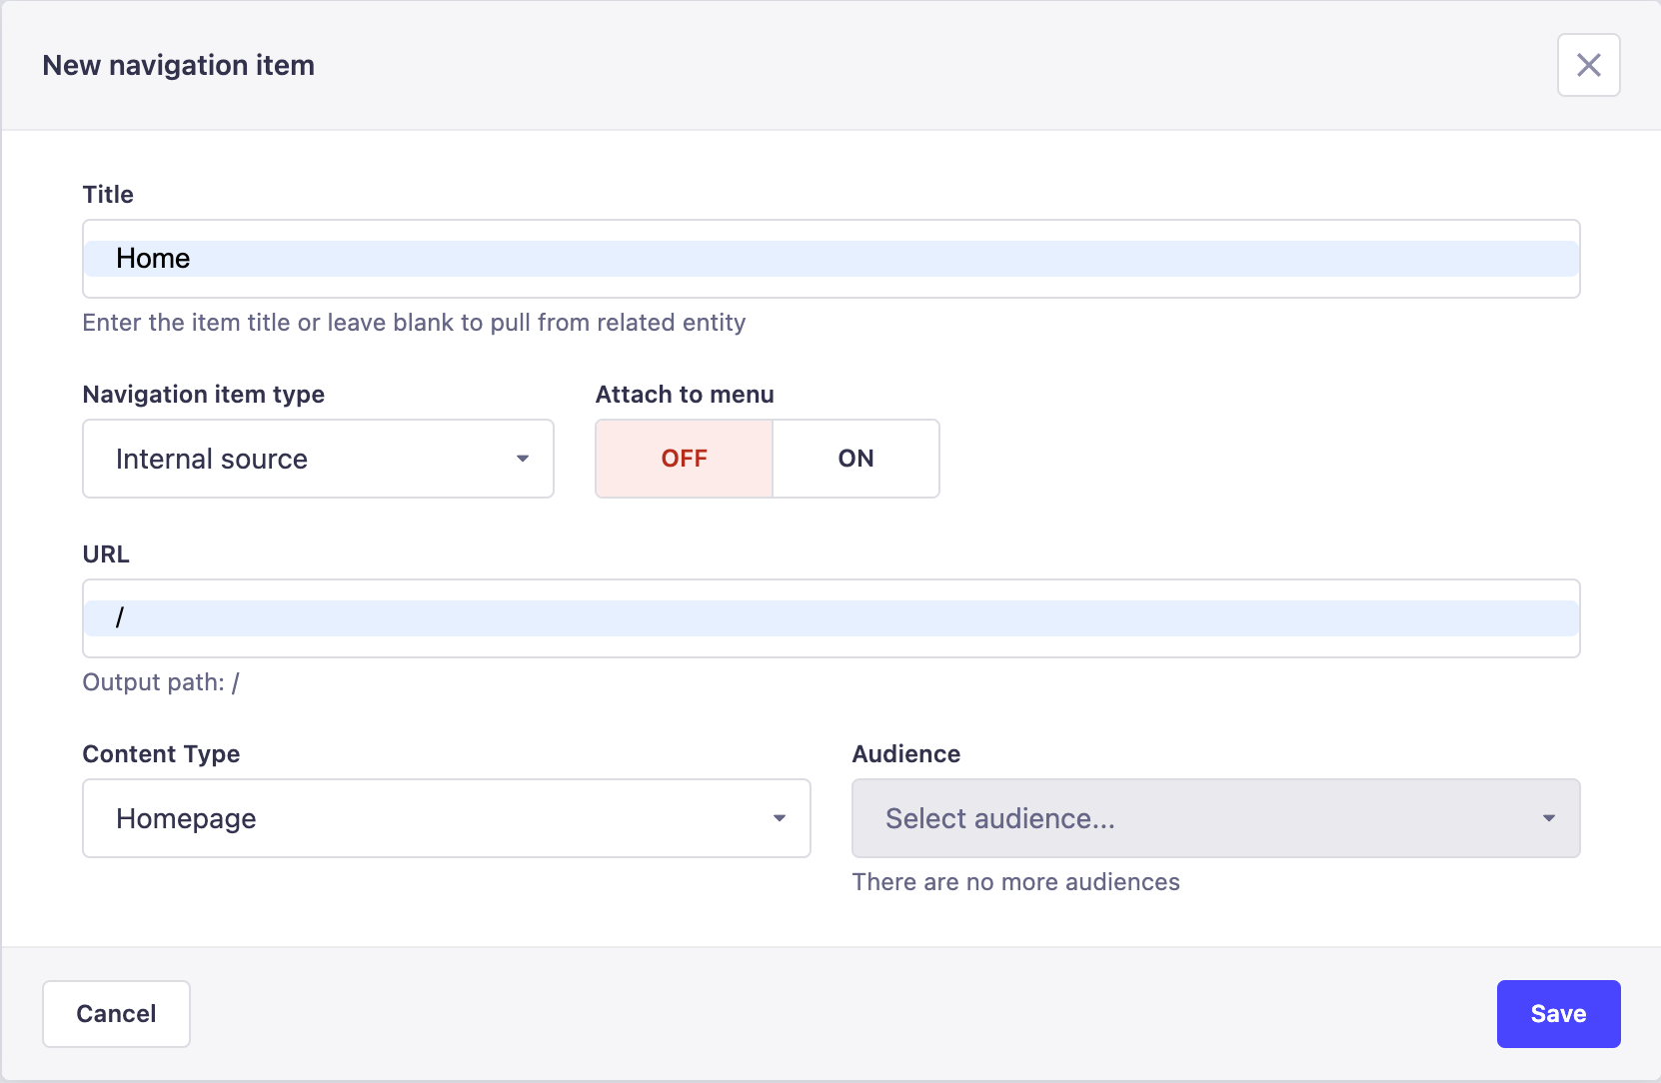This screenshot has width=1661, height=1083.
Task: Open the Content Type Homepage dropdown
Action: [446, 818]
